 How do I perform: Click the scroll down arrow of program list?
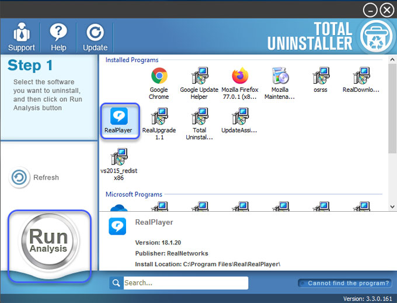click(392, 206)
